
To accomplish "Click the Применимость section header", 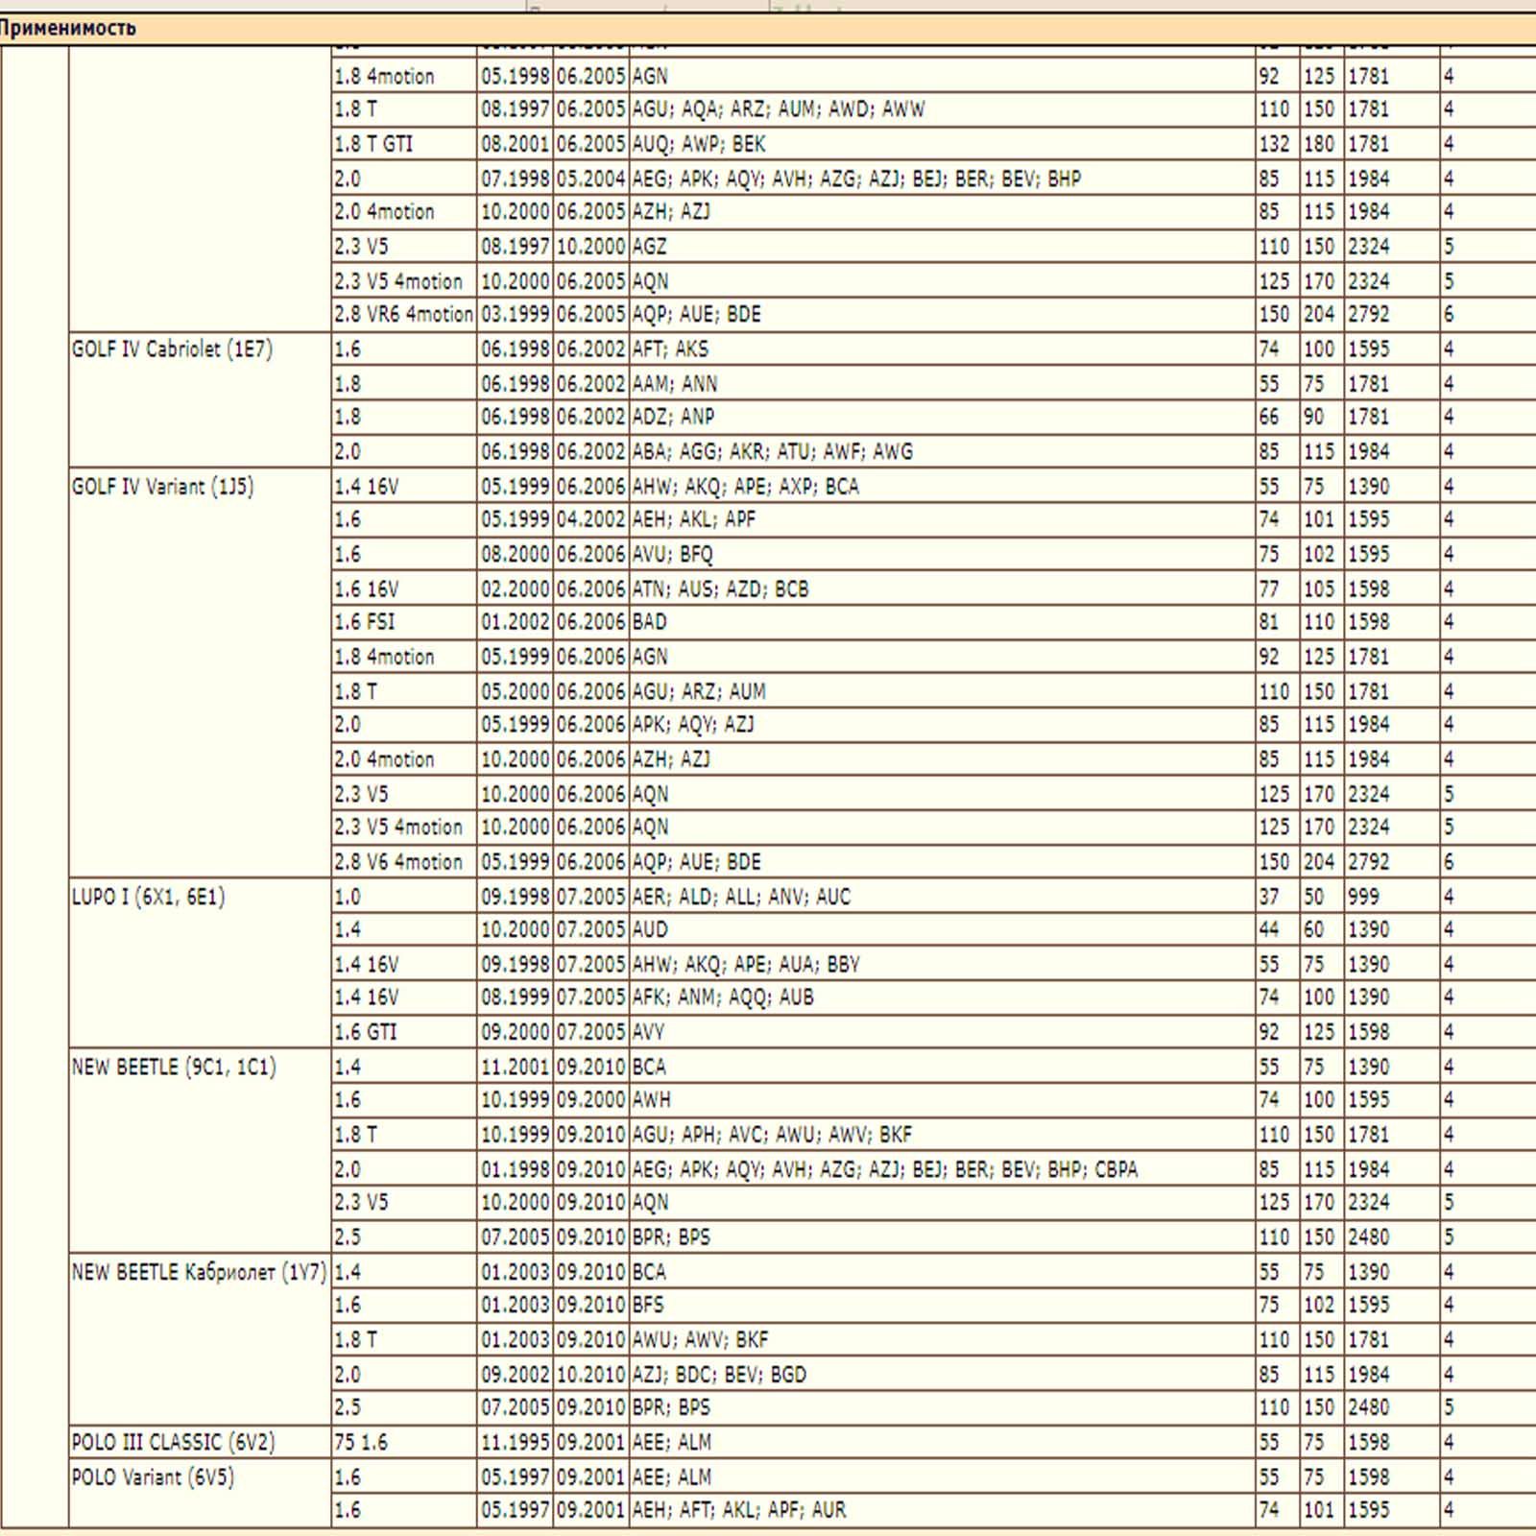I will click(67, 28).
